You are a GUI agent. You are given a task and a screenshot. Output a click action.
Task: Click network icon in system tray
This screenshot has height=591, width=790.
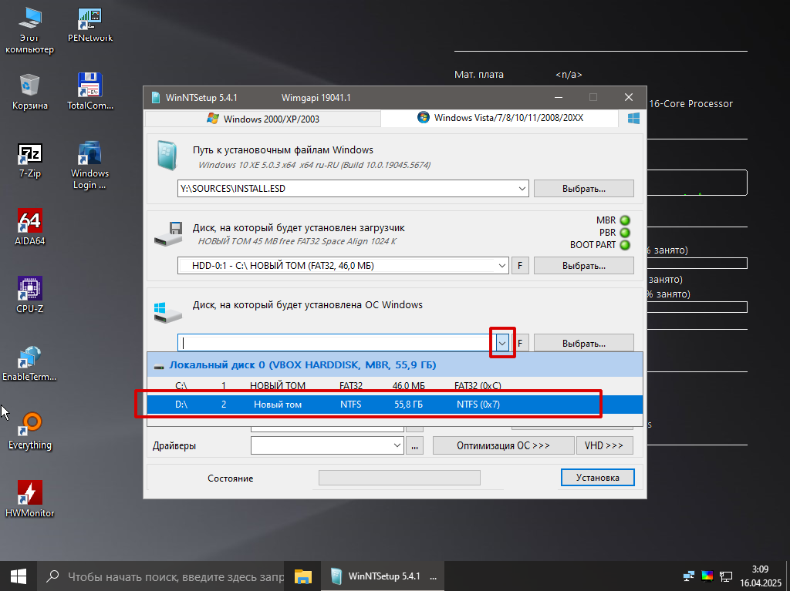click(688, 576)
